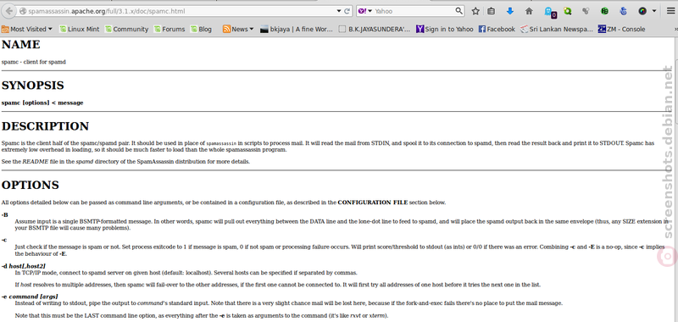Open the Sign in to Yahoo bookmark

click(444, 29)
